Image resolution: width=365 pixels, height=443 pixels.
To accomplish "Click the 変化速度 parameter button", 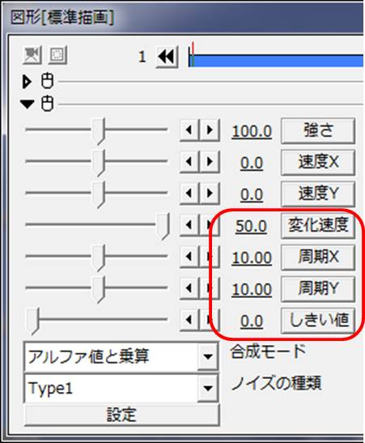I will coord(318,225).
